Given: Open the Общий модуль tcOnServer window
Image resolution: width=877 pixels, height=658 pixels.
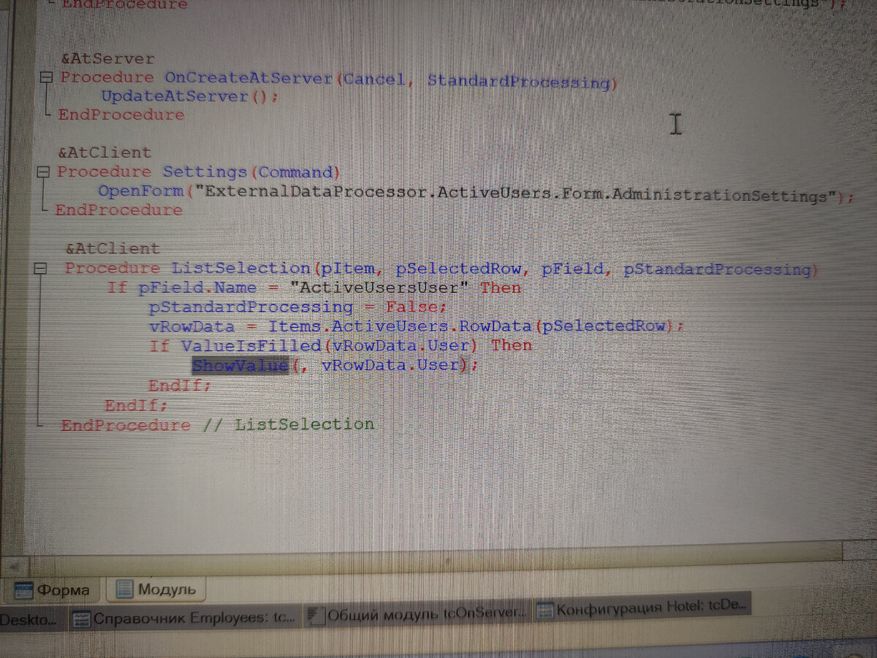Looking at the screenshot, I should (417, 613).
